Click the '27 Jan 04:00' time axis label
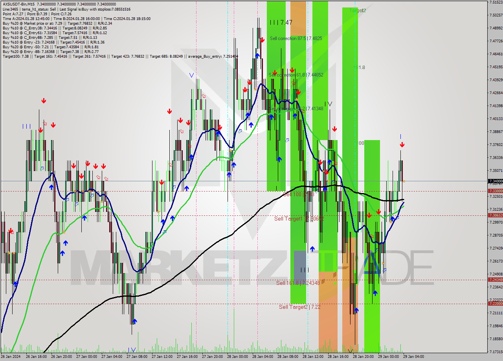Image resolution: width=503 pixels, height=361 pixels. (111, 357)
